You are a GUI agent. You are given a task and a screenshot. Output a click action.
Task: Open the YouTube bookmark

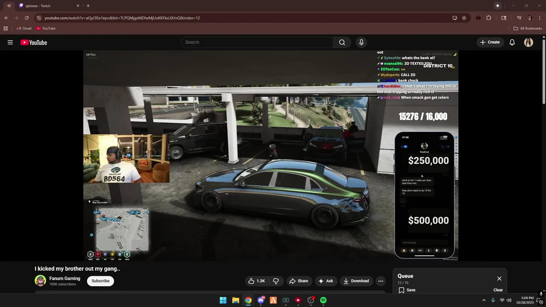pos(46,29)
